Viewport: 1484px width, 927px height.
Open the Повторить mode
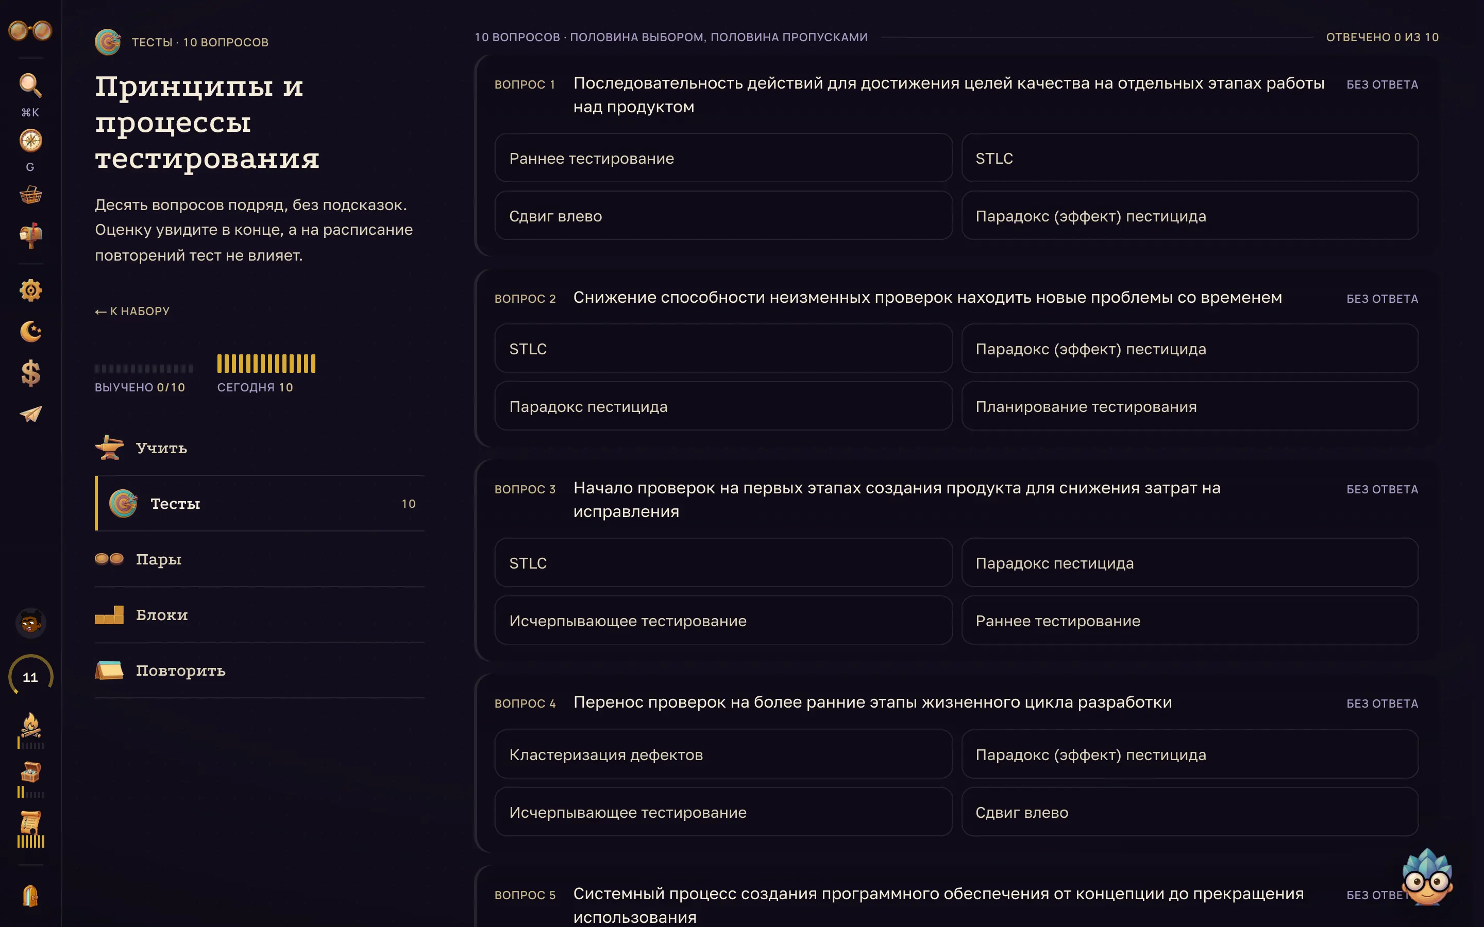click(x=259, y=671)
